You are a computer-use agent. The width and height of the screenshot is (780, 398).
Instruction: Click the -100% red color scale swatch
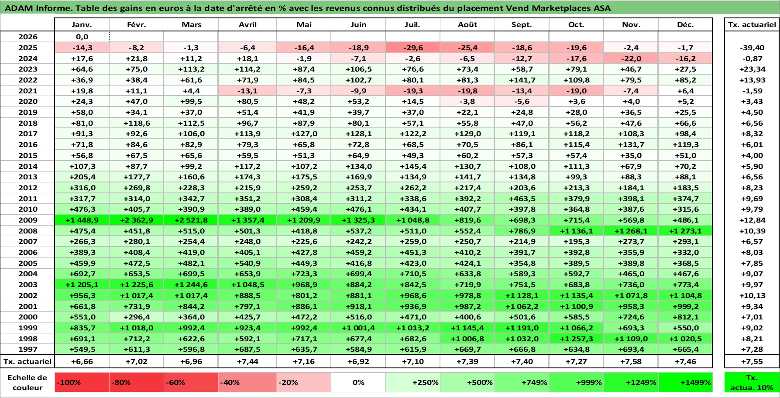pos(82,382)
